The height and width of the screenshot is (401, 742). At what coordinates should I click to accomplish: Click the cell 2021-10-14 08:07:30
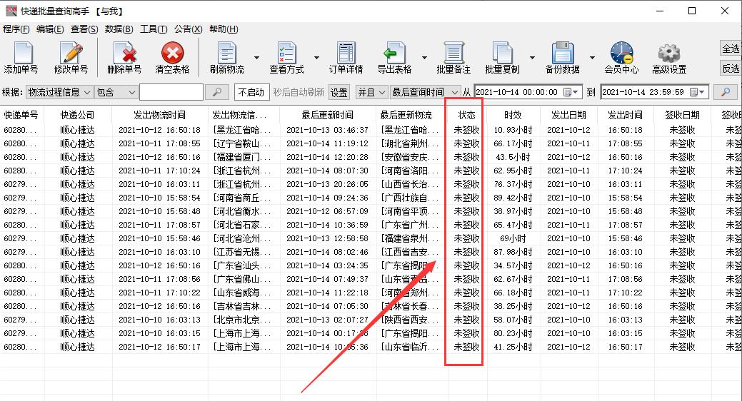[328, 171]
